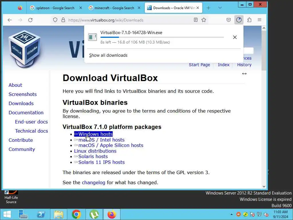Viewport: 293px width, 220px height.
Task: Click the Windows hosts download link
Action: [94, 134]
